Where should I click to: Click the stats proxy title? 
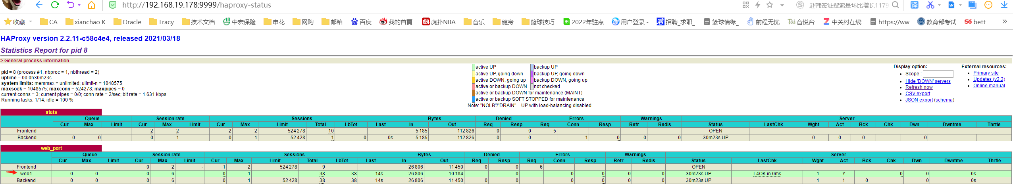(x=51, y=112)
